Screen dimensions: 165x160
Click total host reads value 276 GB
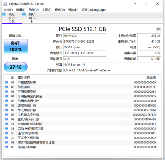(x=149, y=36)
